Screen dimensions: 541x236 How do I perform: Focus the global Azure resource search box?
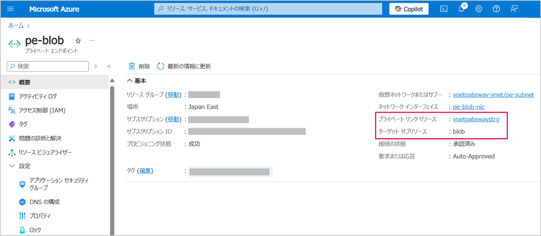[268, 9]
